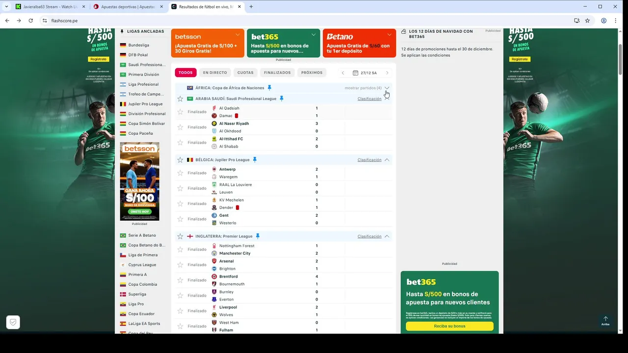Switch to Apuestas deportivas tab

click(x=128, y=7)
